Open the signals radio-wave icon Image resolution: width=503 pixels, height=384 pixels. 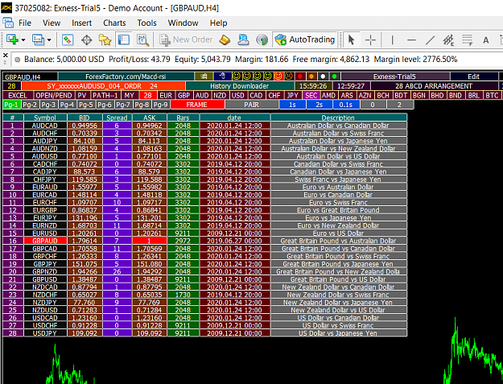[x=262, y=39]
